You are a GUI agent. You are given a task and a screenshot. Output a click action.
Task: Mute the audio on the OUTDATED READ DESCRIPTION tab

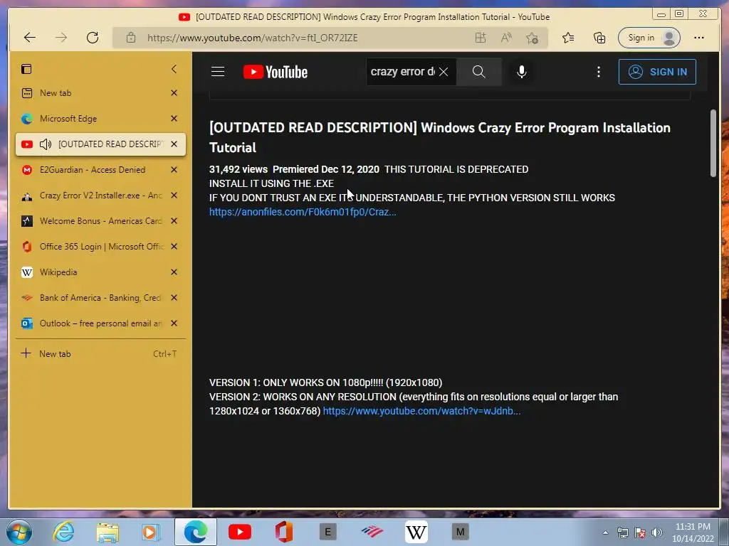click(x=46, y=144)
